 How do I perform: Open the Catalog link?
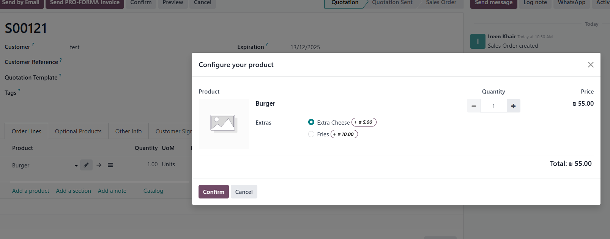point(153,191)
